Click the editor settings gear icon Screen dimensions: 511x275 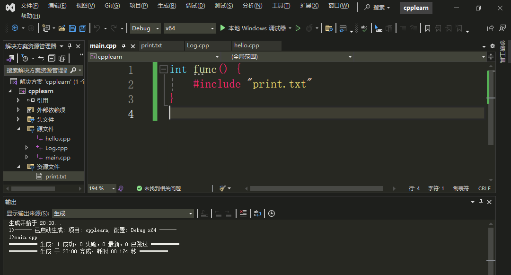tap(493, 46)
